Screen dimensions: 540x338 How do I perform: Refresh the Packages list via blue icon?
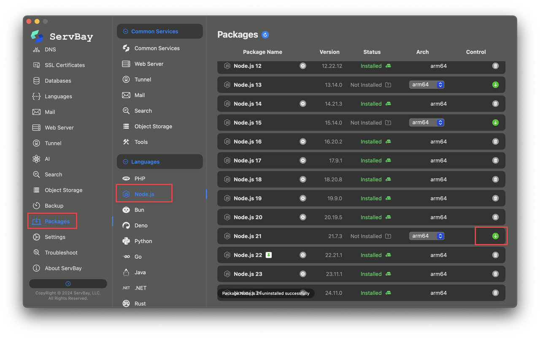click(265, 35)
